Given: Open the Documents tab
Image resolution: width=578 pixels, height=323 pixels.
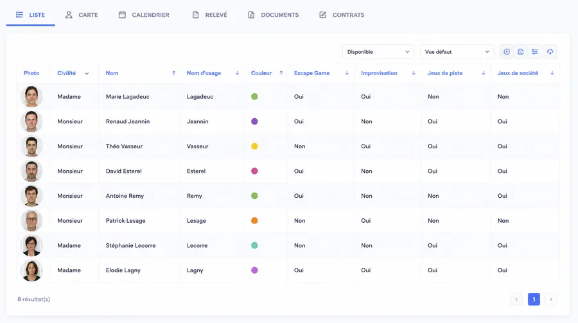Looking at the screenshot, I should pos(273,15).
